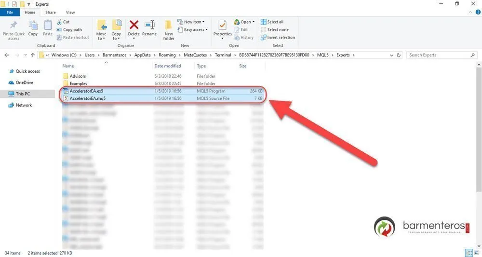Open the File menu tab
The image size is (482, 257).
pyautogui.click(x=10, y=13)
